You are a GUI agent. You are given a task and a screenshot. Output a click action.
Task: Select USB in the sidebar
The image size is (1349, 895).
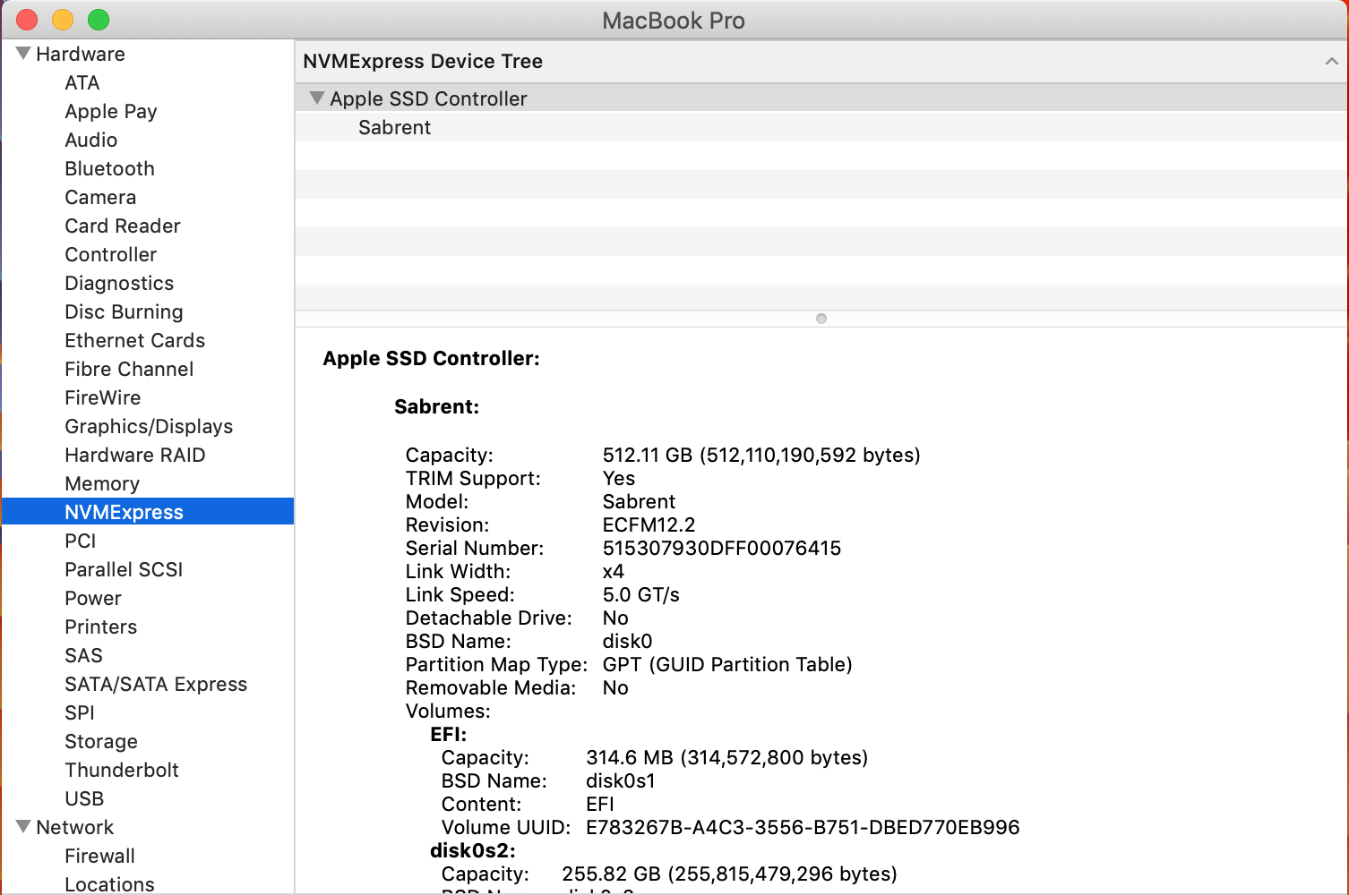(x=84, y=798)
